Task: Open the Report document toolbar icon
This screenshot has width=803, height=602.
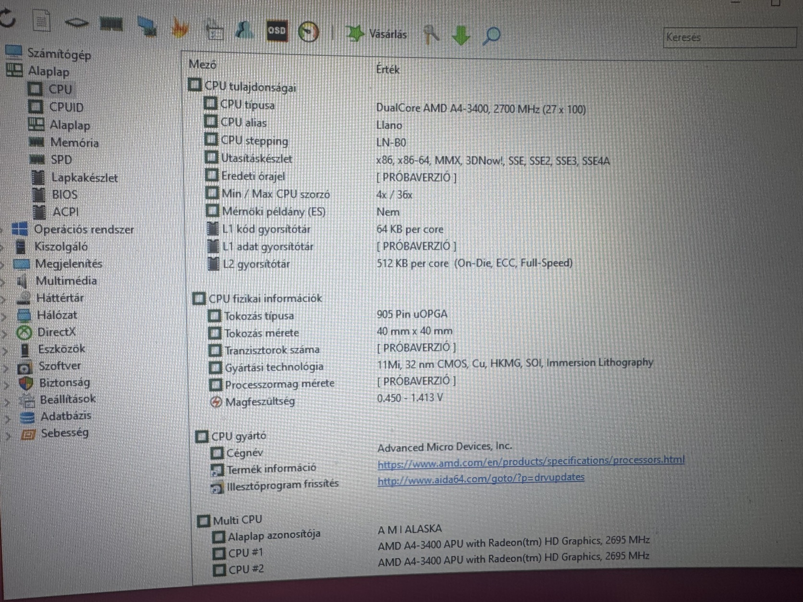Action: tap(42, 21)
